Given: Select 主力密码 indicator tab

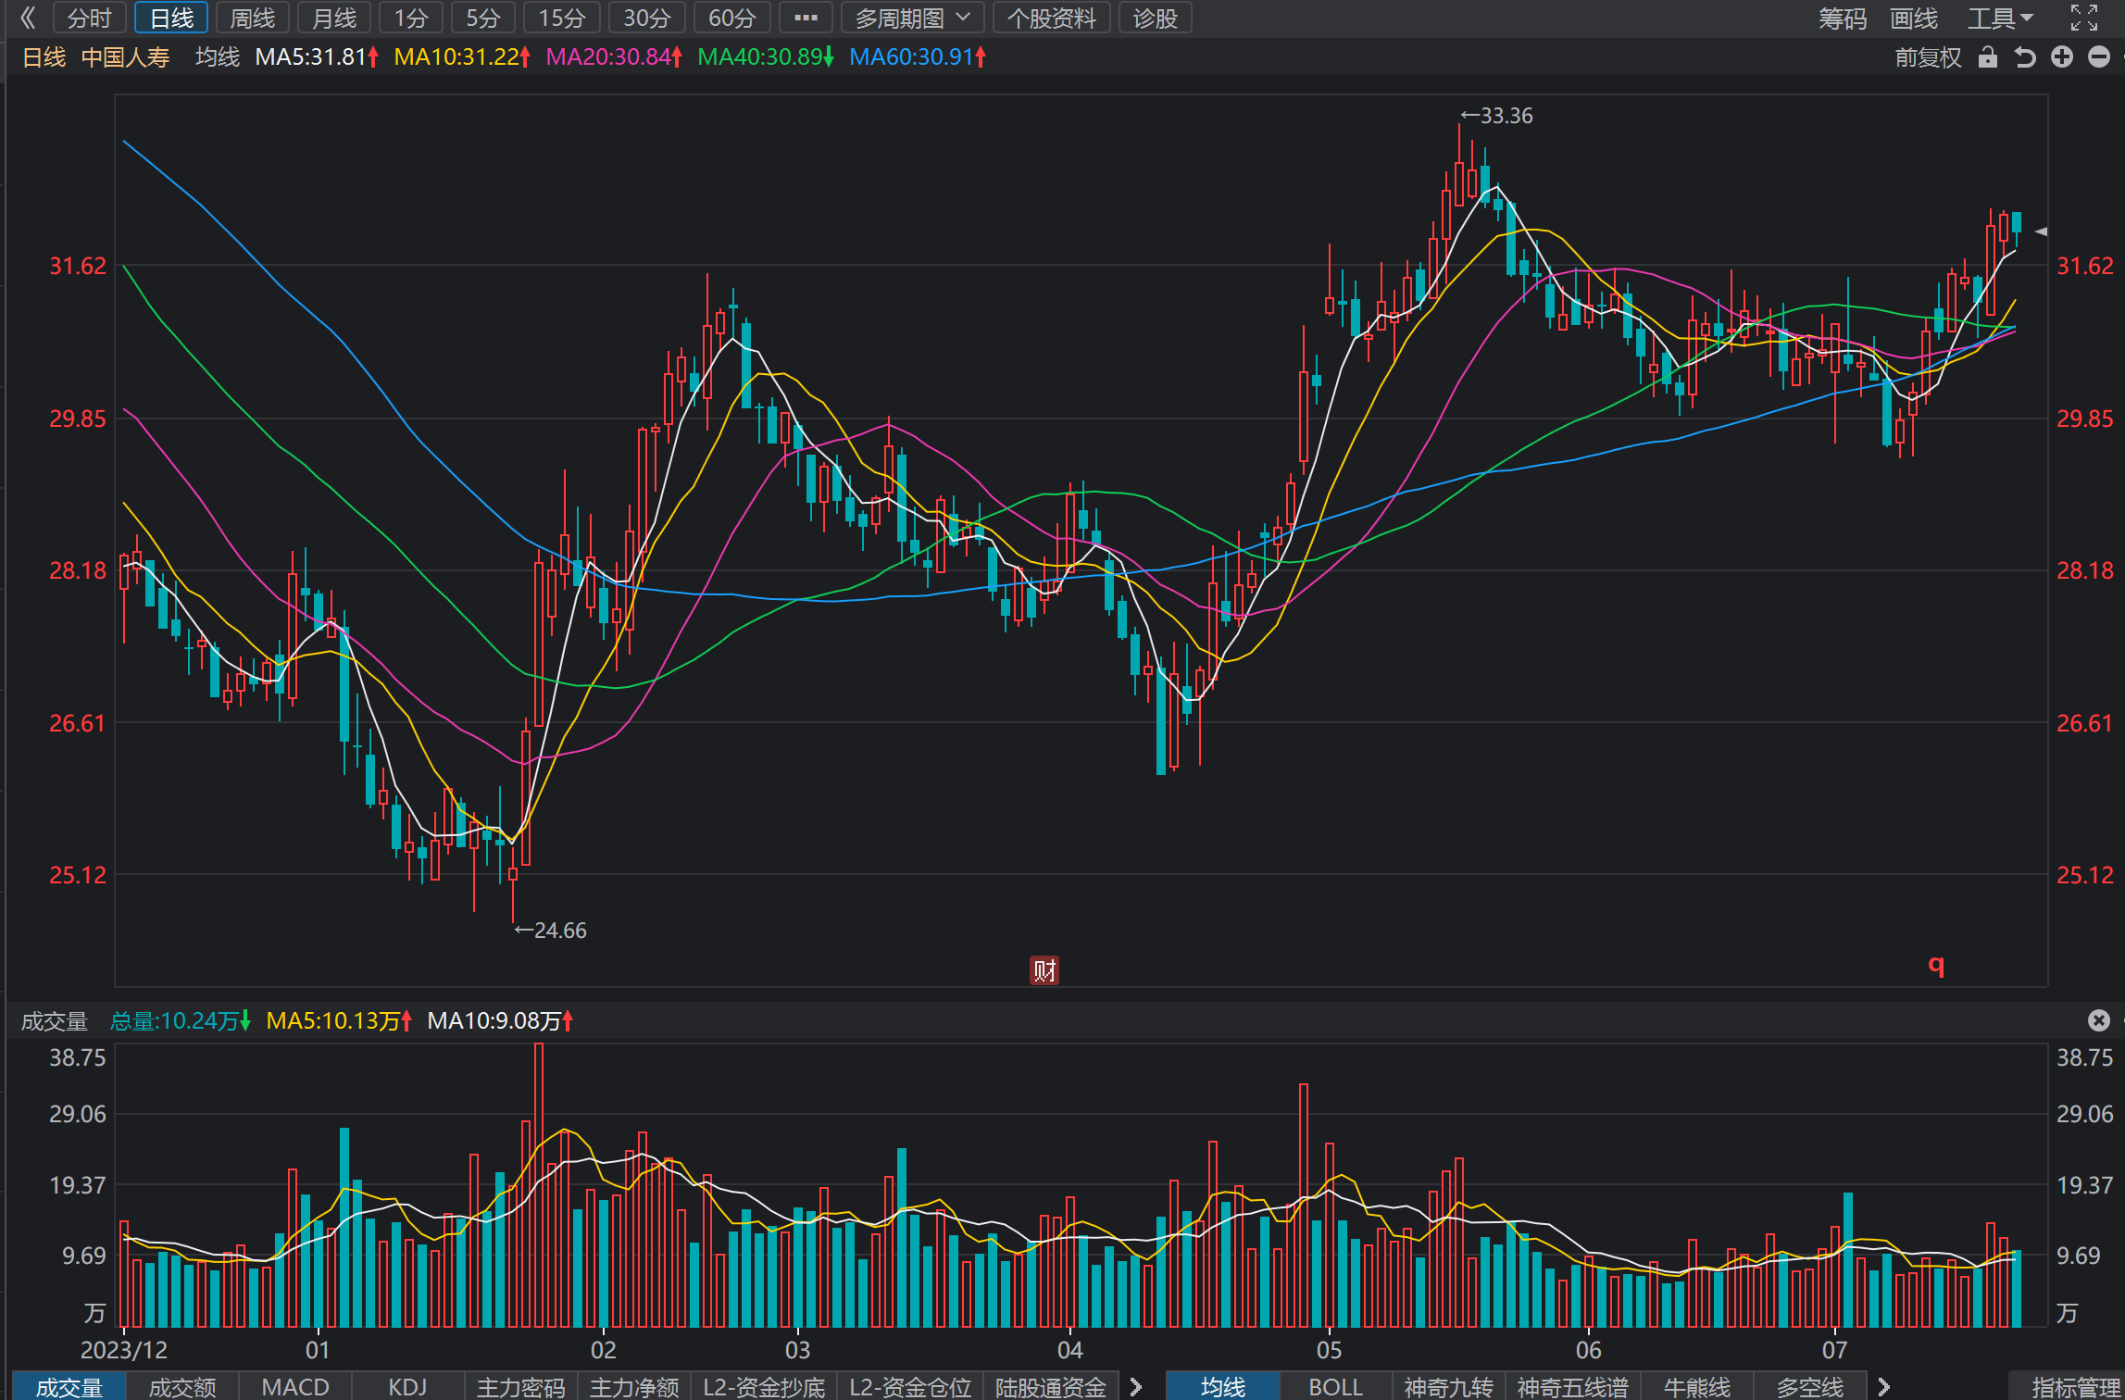Looking at the screenshot, I should (520, 1386).
